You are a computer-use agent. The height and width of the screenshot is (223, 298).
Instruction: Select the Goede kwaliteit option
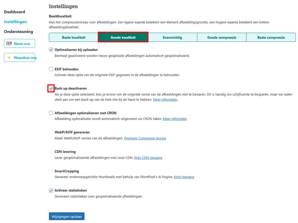click(123, 37)
